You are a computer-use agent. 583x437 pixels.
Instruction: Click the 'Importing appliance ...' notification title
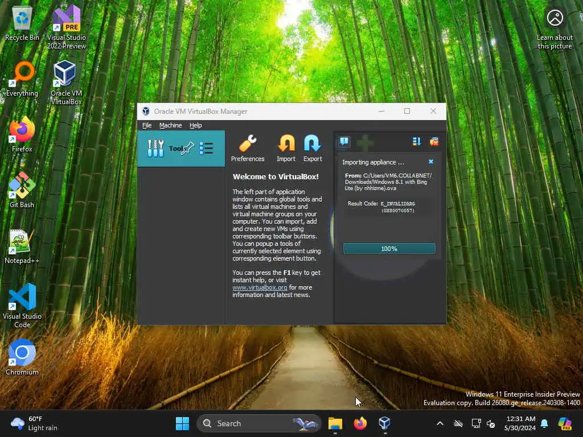[x=373, y=162]
